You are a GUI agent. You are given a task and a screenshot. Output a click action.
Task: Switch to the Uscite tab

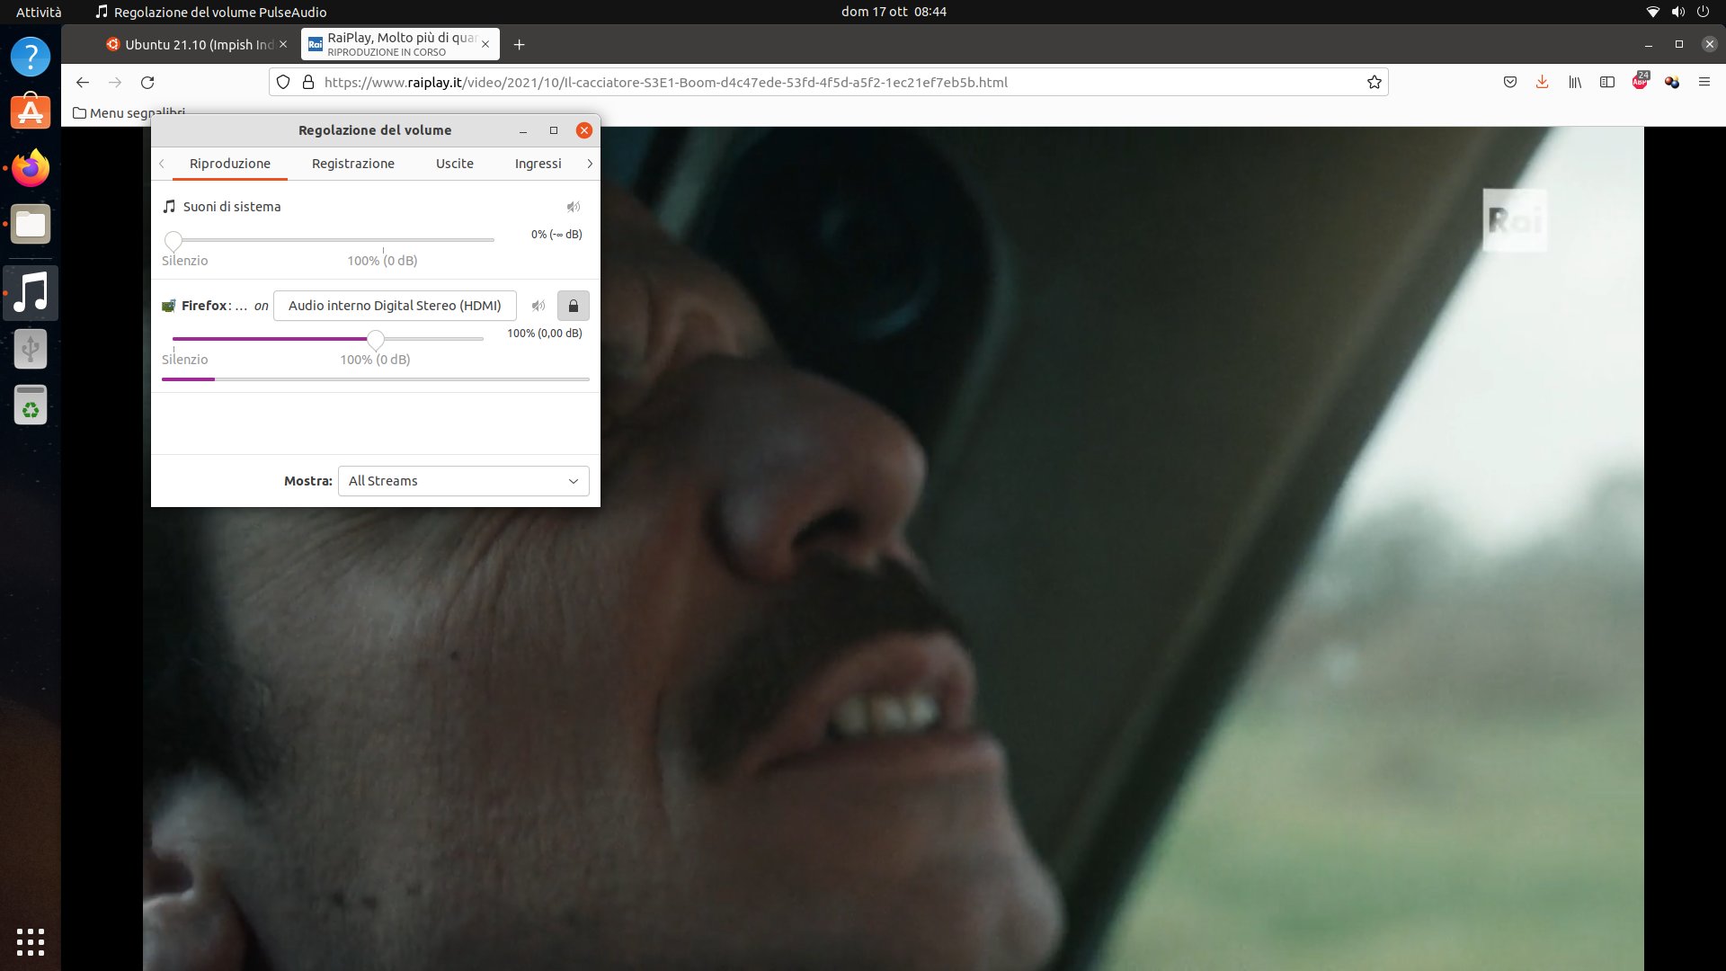pyautogui.click(x=455, y=164)
